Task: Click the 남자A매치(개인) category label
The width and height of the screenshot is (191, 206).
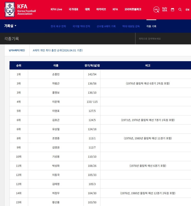Action: (x=17, y=50)
